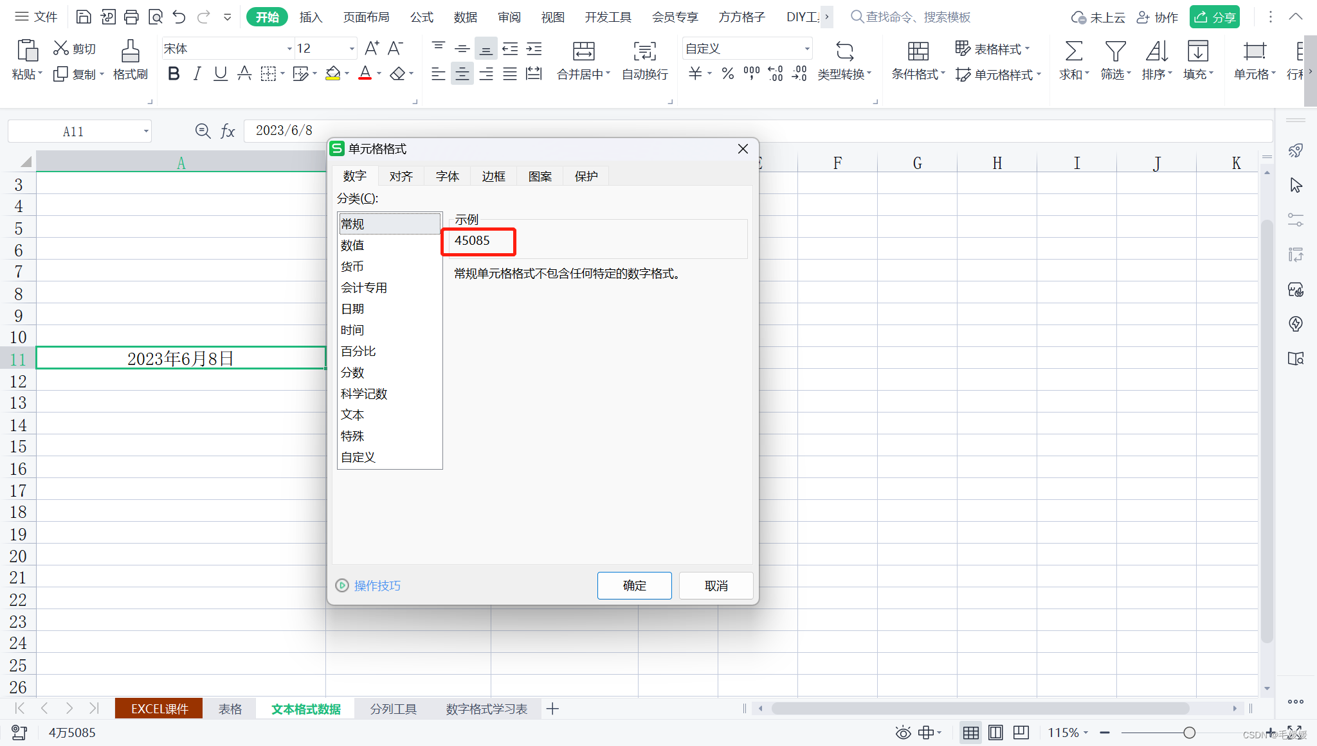Click the AutoSum (求和) sigma icon
1317x746 pixels.
[x=1073, y=51]
